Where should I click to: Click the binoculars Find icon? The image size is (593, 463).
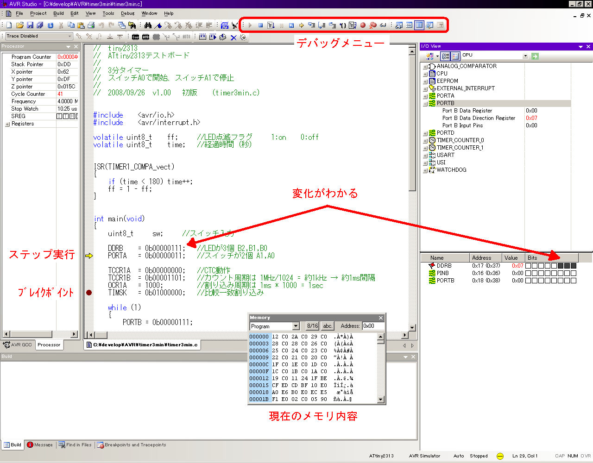(148, 25)
